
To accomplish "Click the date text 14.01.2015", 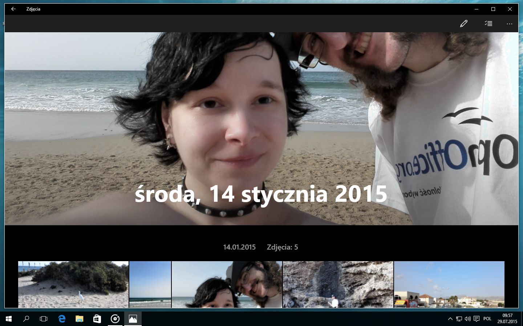I will [x=239, y=247].
